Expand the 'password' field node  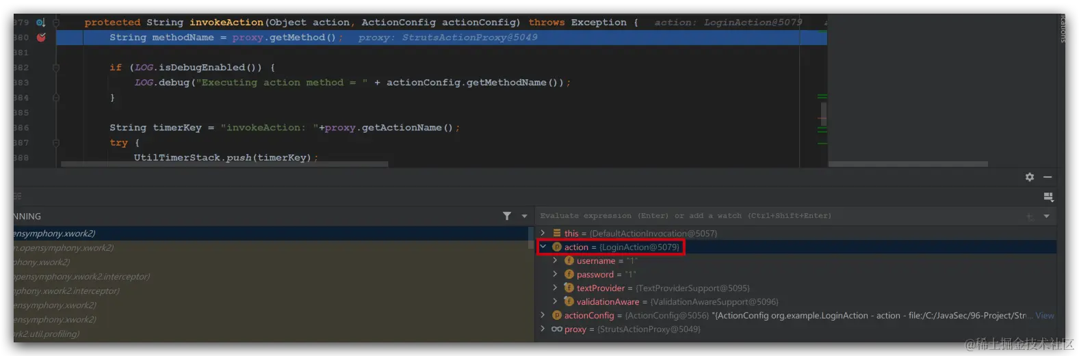pos(555,274)
